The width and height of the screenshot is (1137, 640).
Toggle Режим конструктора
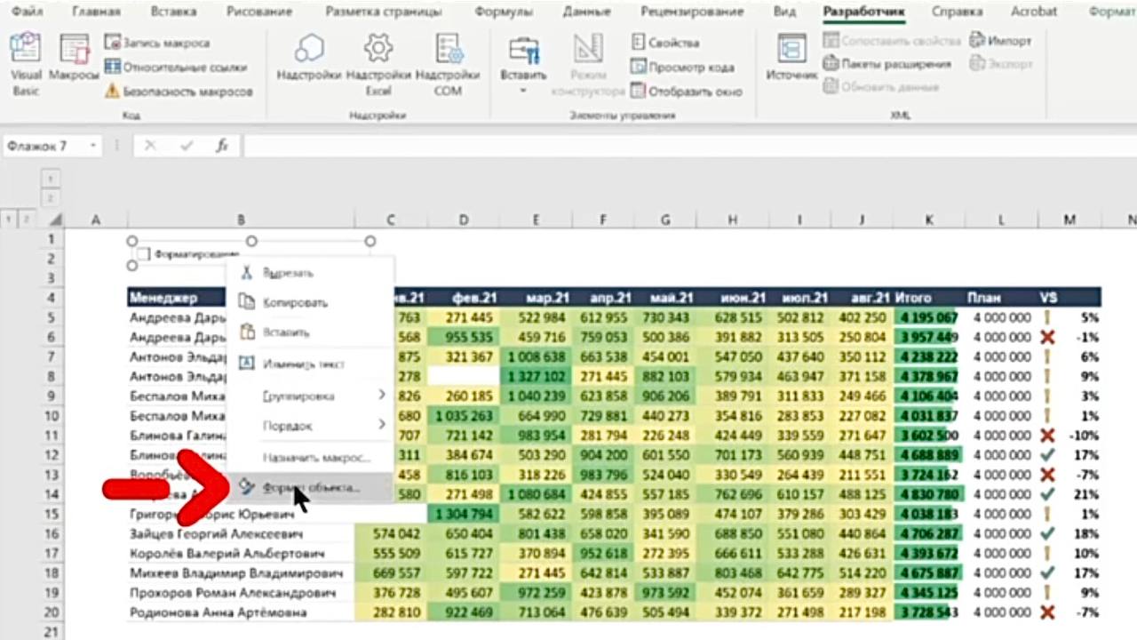pos(588,64)
